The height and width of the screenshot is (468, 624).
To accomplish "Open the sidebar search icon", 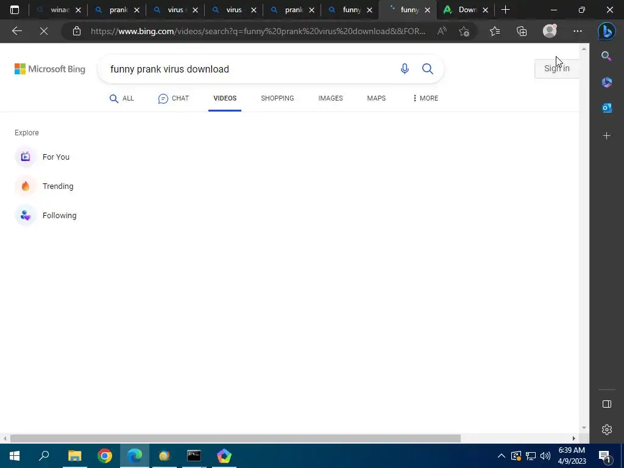I will coord(606,56).
